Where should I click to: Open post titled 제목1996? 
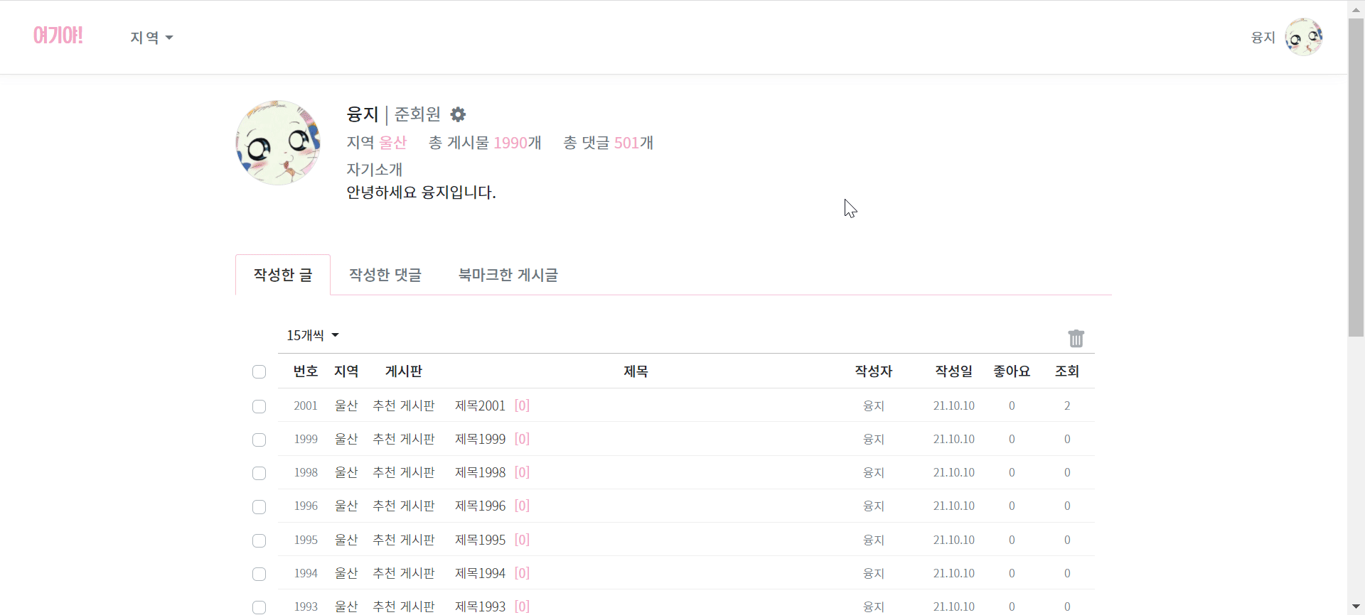pos(480,506)
